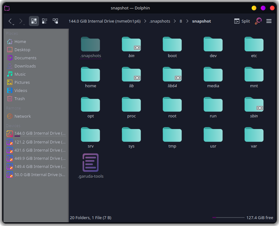The width and height of the screenshot is (279, 226).
Task: Select the 144.0 GiB Internal Drive device
Action: pyautogui.click(x=36, y=133)
